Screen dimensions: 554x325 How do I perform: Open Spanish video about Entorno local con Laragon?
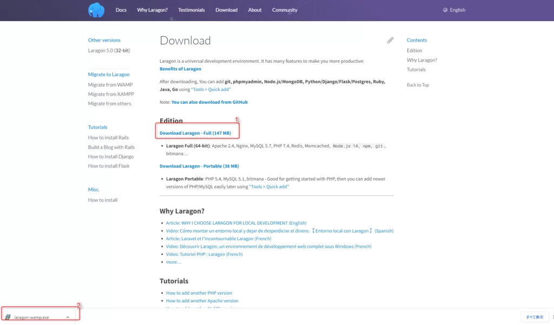280,231
